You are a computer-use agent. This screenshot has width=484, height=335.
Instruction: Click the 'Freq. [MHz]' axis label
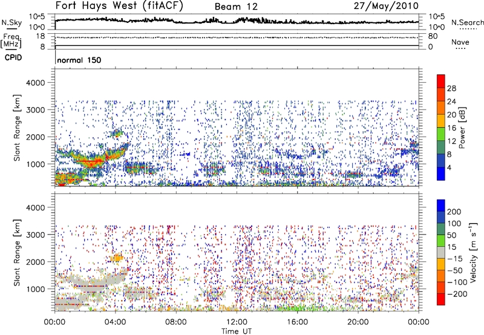point(11,41)
